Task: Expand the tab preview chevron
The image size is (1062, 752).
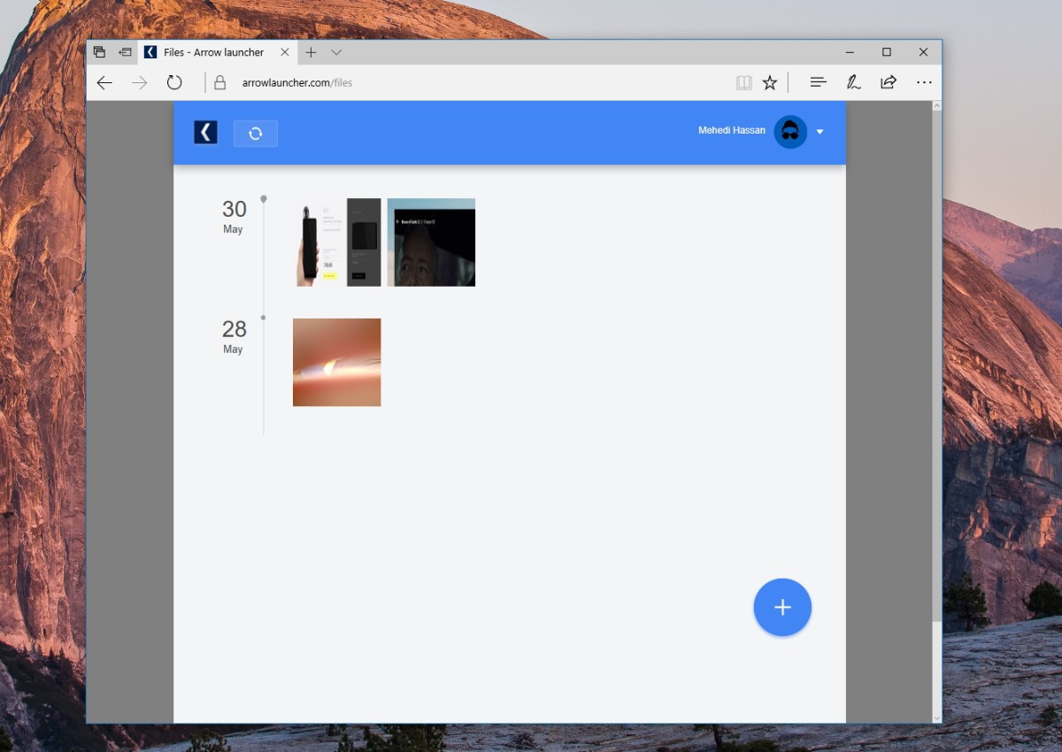Action: [336, 52]
